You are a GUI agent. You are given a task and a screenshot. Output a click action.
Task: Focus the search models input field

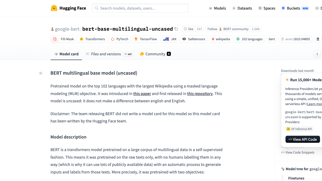coord(140,8)
